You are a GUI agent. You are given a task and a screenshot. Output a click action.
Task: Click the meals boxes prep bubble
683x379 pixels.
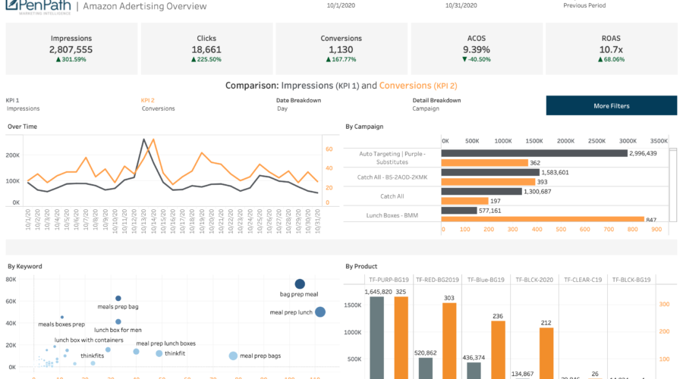[x=62, y=317]
